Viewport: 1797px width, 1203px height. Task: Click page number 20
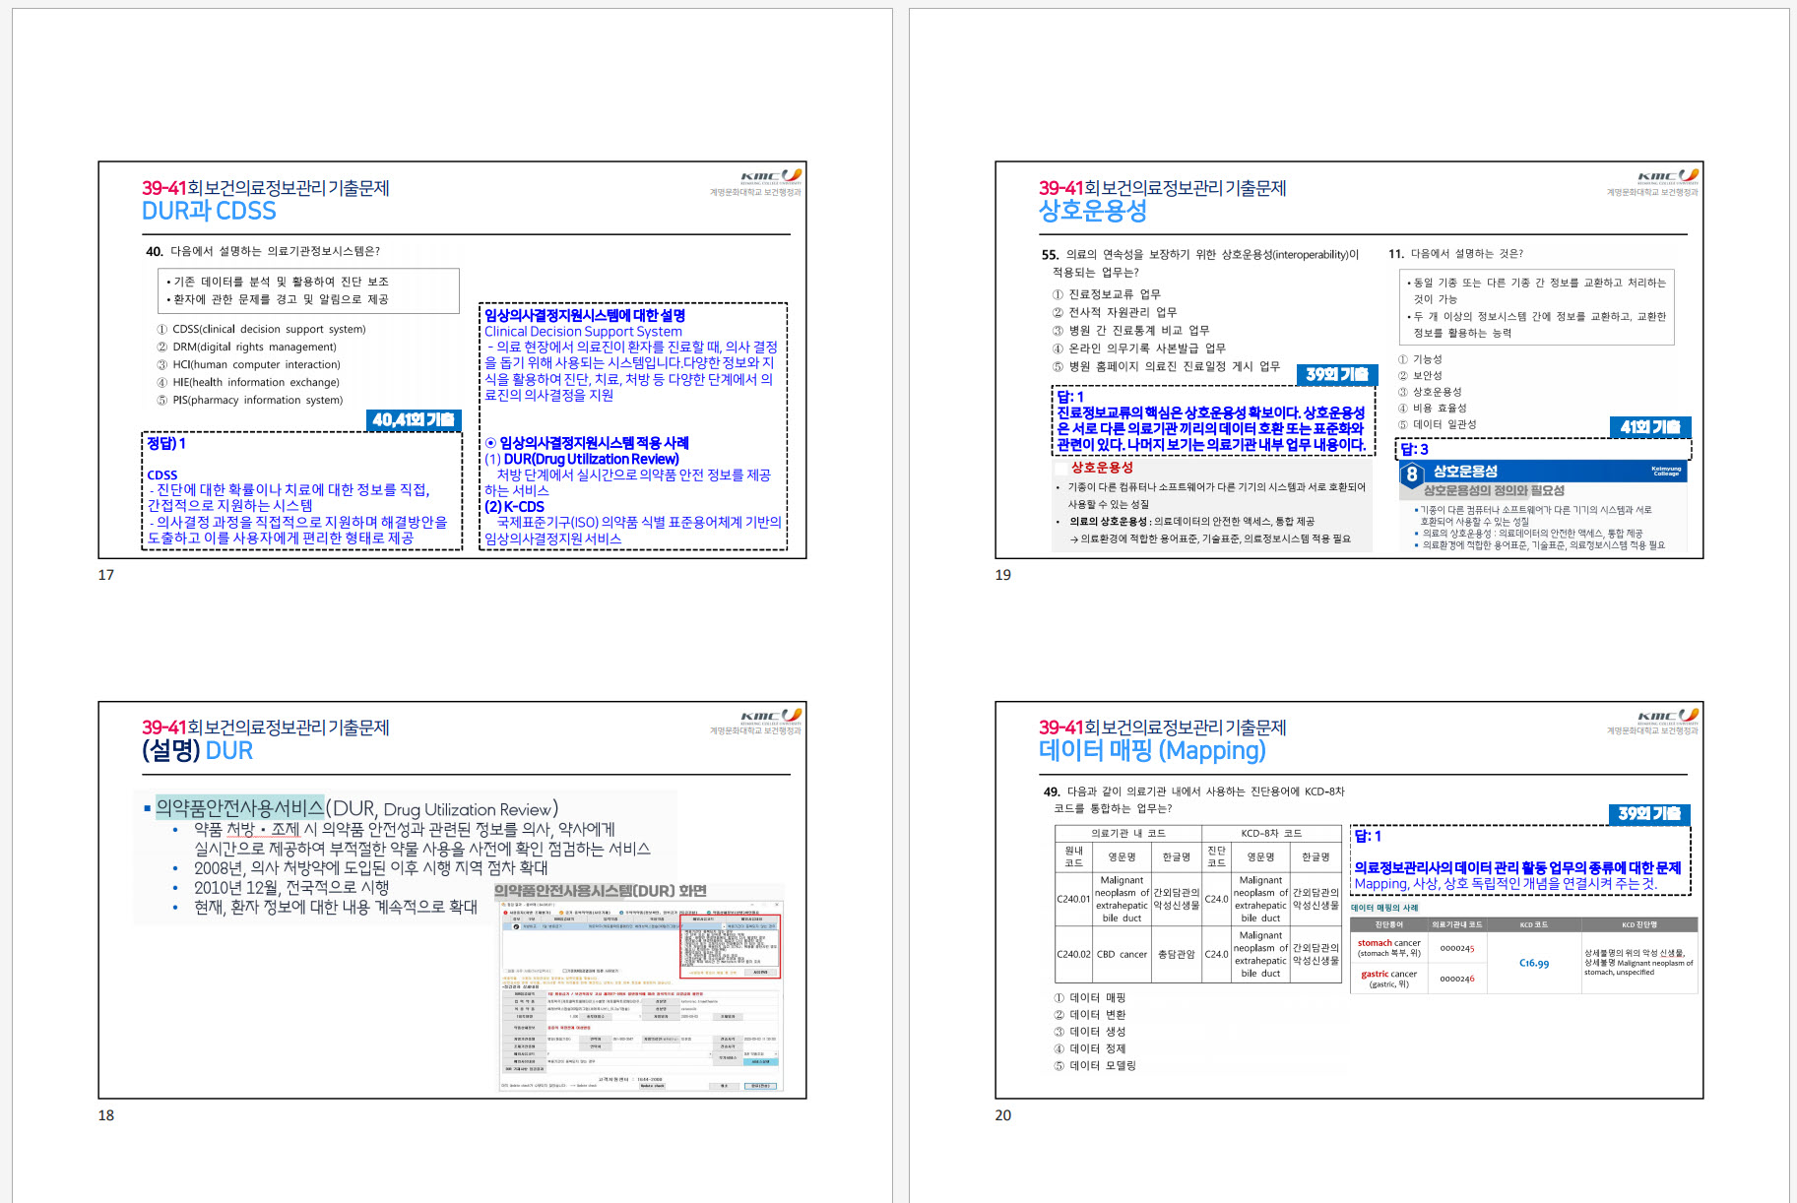coord(1003,1115)
